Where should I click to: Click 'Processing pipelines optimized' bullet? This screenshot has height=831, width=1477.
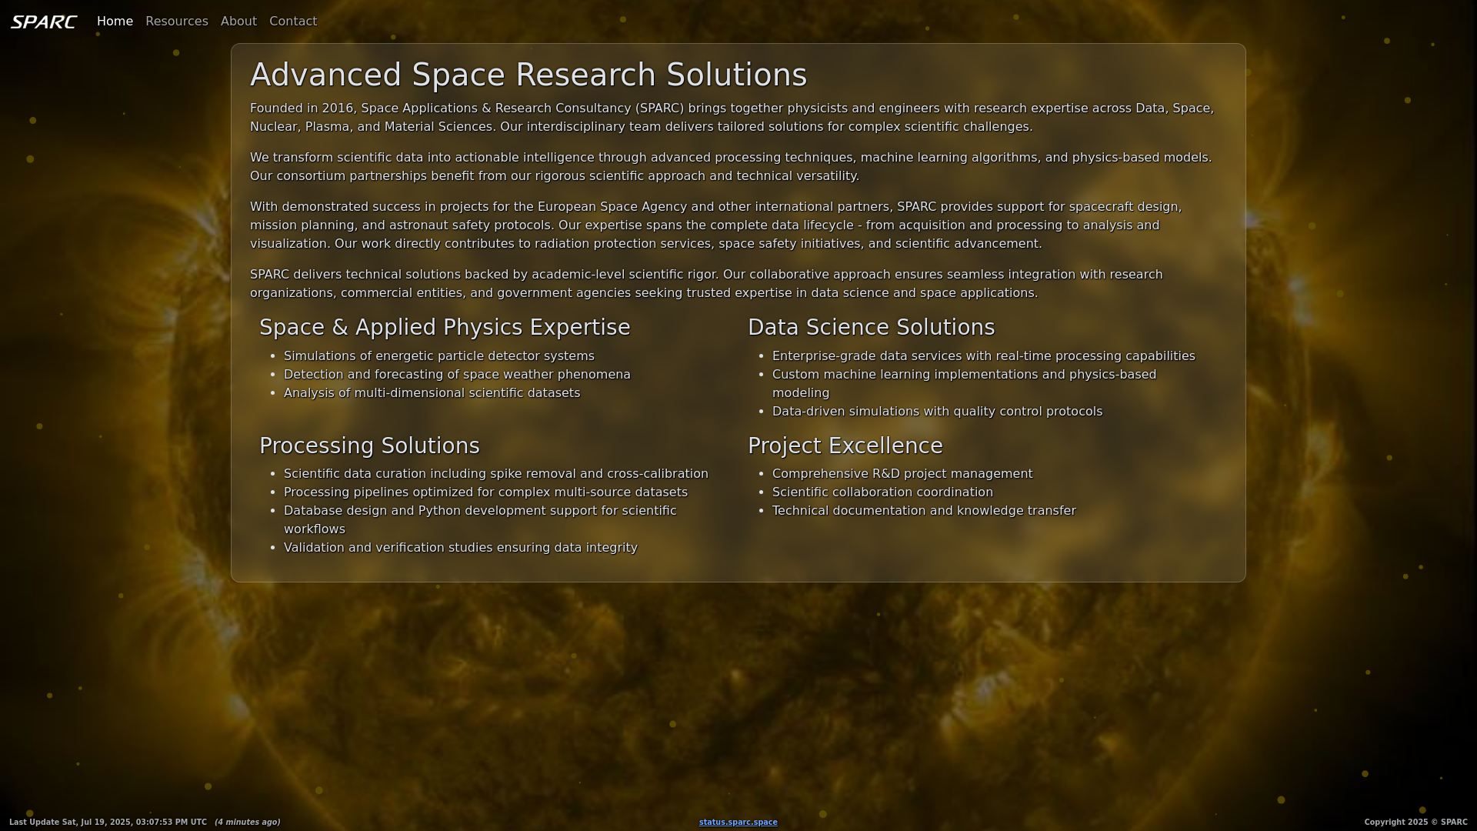coord(486,492)
